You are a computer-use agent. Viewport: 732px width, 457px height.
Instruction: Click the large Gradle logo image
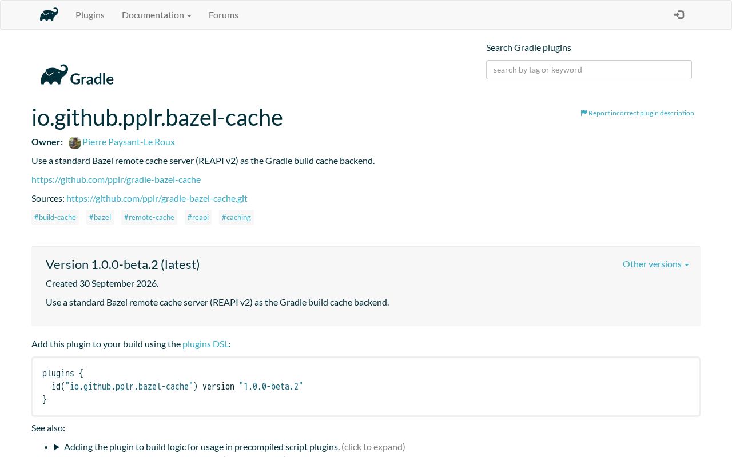point(77,75)
